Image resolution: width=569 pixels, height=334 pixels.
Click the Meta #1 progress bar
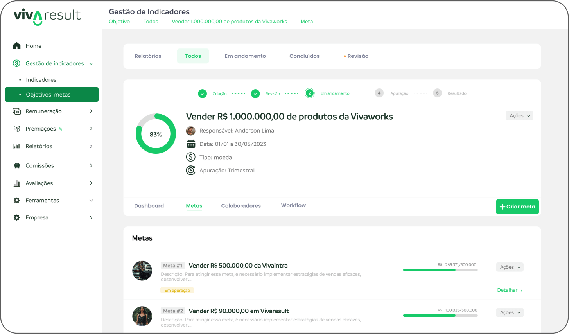coord(440,270)
